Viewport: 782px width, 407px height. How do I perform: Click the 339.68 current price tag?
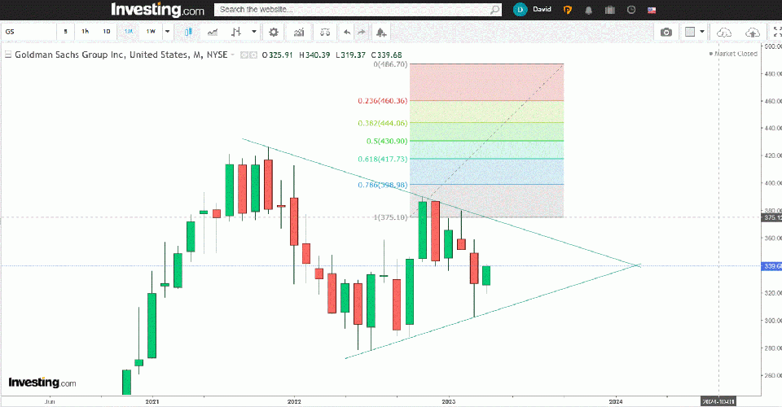pos(772,266)
